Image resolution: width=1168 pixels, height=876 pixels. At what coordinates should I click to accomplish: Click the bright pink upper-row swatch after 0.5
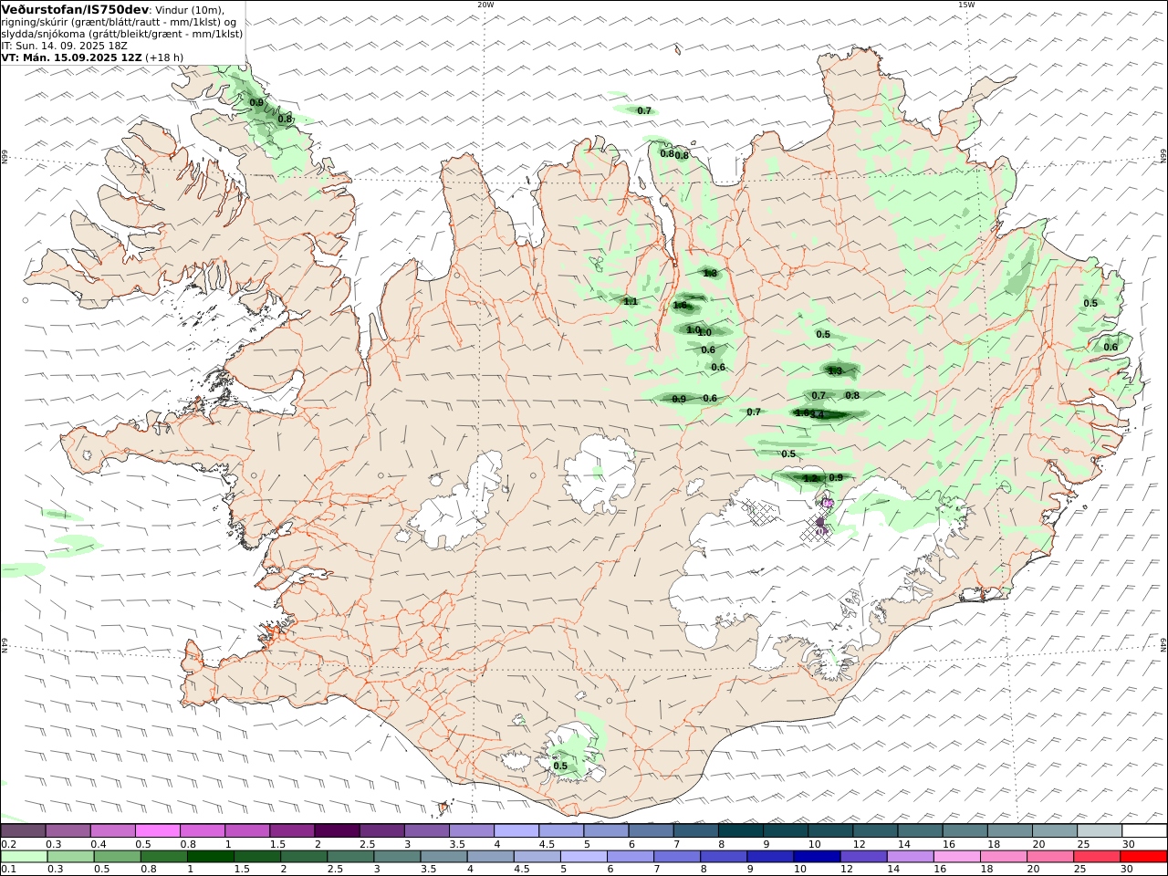[158, 831]
